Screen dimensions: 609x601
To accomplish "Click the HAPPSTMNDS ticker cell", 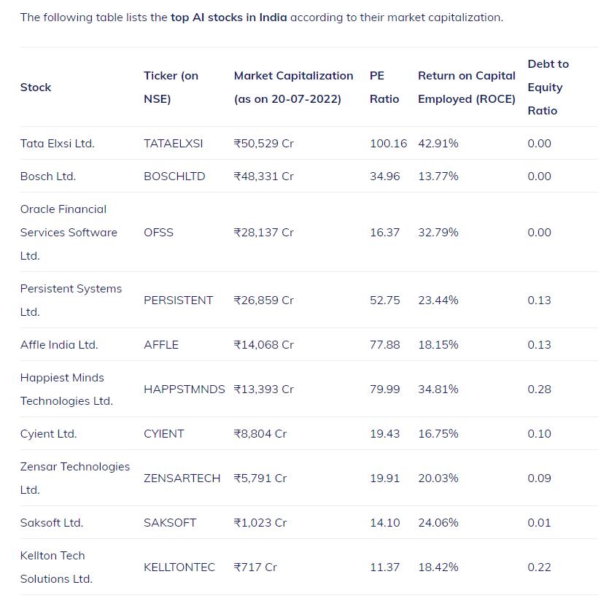I will (185, 389).
